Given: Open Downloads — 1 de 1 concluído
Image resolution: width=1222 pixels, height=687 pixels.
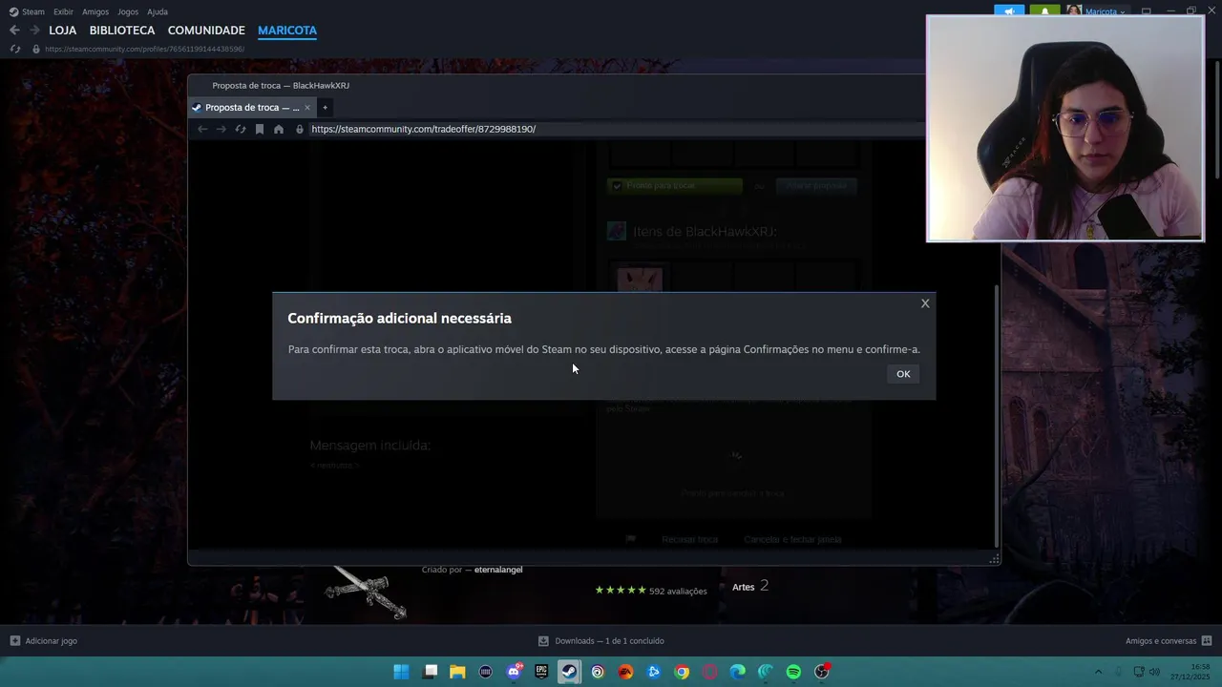Looking at the screenshot, I should 601,641.
